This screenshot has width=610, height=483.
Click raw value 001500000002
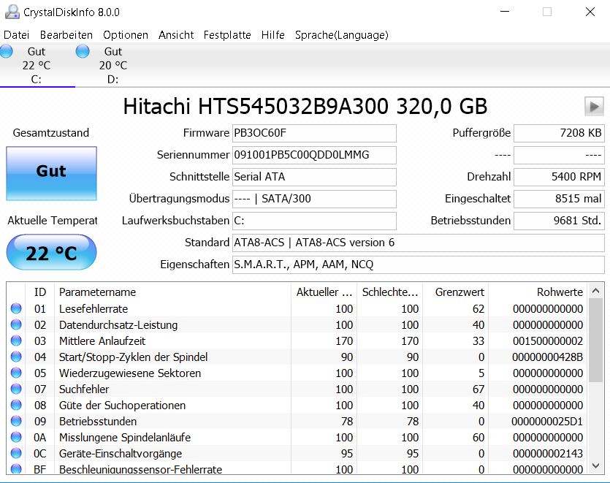(x=548, y=341)
